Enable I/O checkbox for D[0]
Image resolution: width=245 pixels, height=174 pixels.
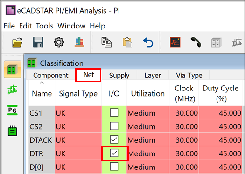(x=114, y=167)
